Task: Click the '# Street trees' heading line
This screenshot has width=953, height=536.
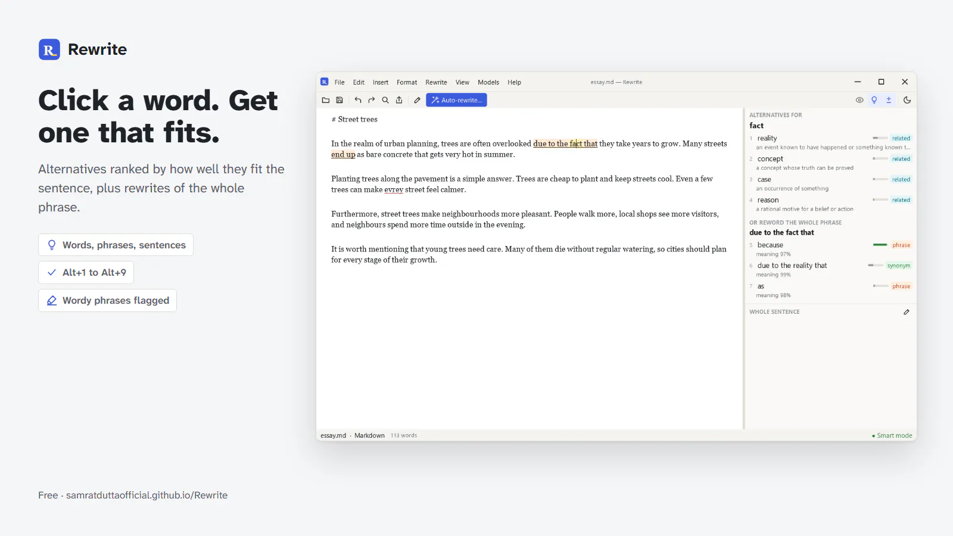Action: point(354,119)
